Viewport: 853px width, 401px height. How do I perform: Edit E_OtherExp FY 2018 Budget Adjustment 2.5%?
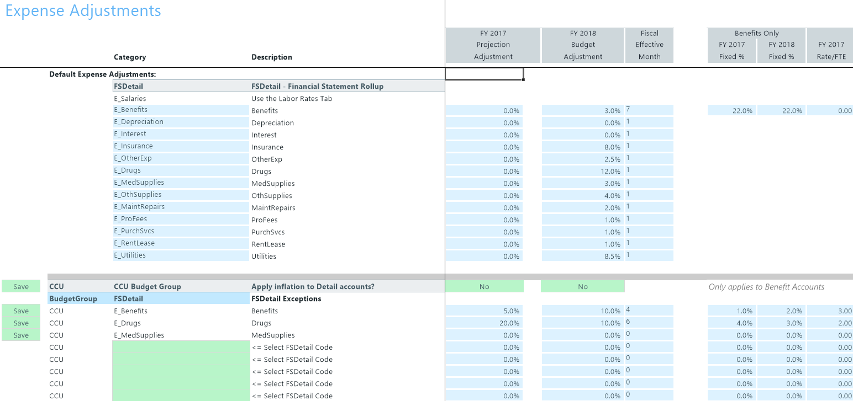pyautogui.click(x=583, y=159)
